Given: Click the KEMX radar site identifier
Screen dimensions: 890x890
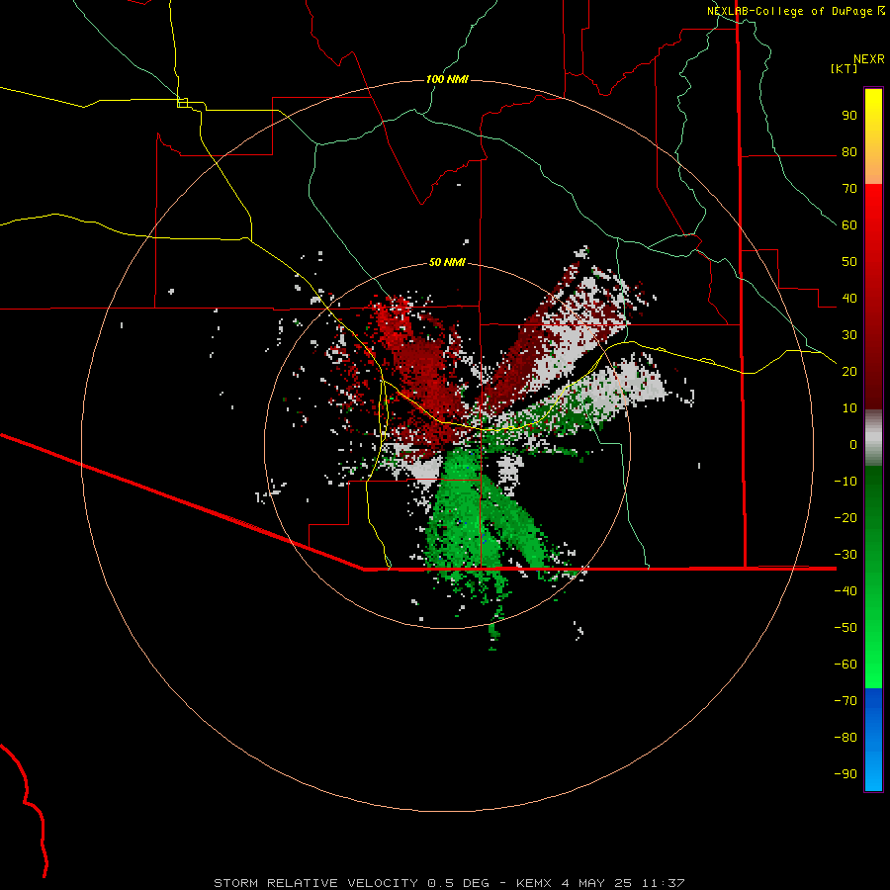Looking at the screenshot, I should (x=535, y=883).
